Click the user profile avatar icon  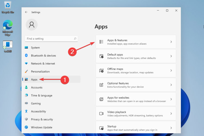(32, 24)
